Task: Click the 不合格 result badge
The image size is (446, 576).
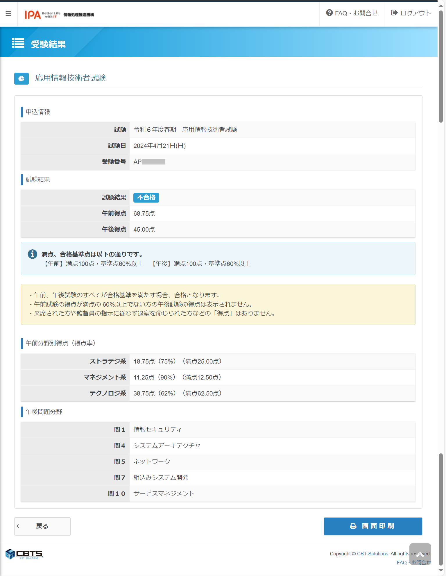Action: (146, 198)
